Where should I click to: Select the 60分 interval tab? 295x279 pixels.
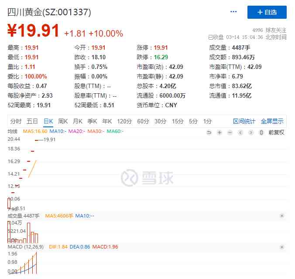coord(143,121)
